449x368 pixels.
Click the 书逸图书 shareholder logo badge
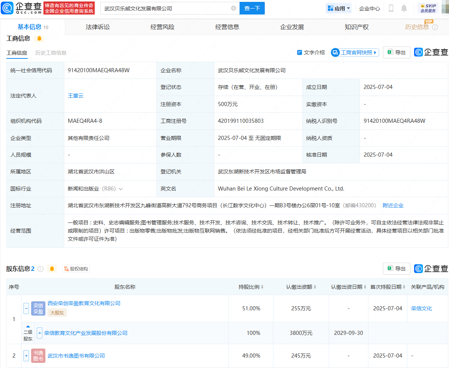coord(38,356)
